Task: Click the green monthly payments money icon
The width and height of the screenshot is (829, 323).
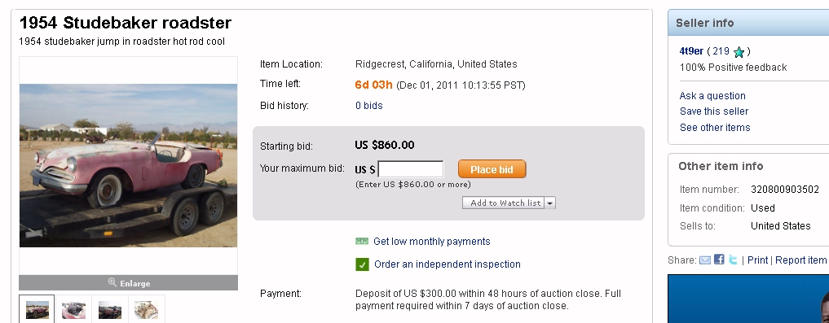Action: pyautogui.click(x=362, y=241)
